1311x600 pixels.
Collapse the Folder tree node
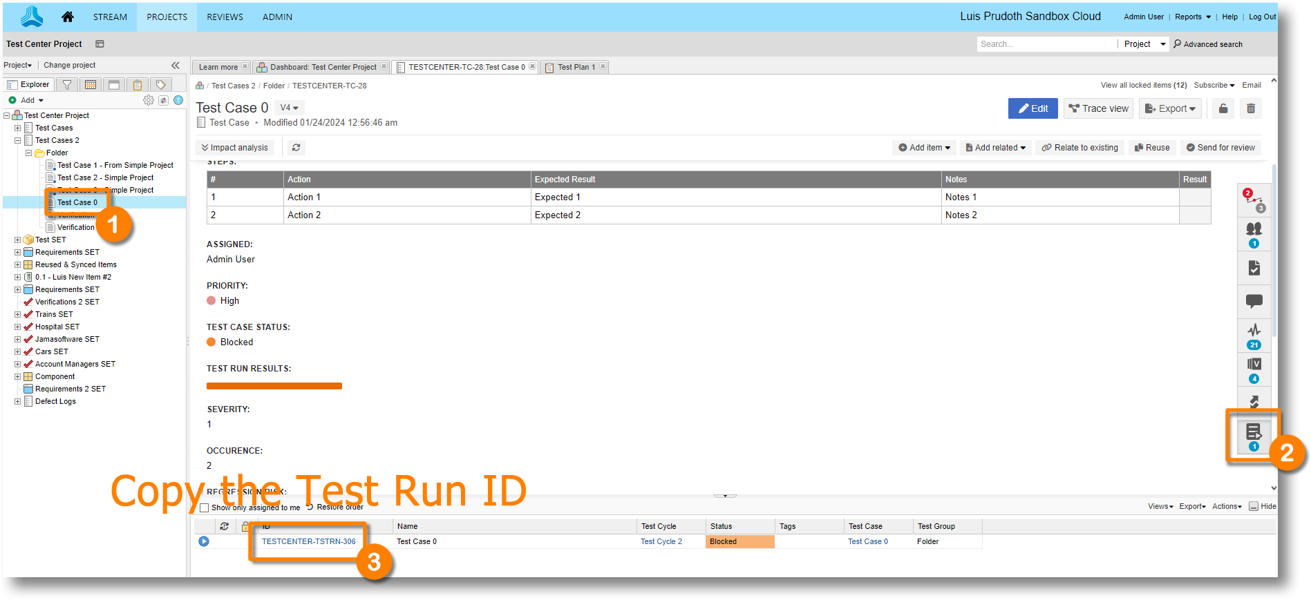point(29,153)
